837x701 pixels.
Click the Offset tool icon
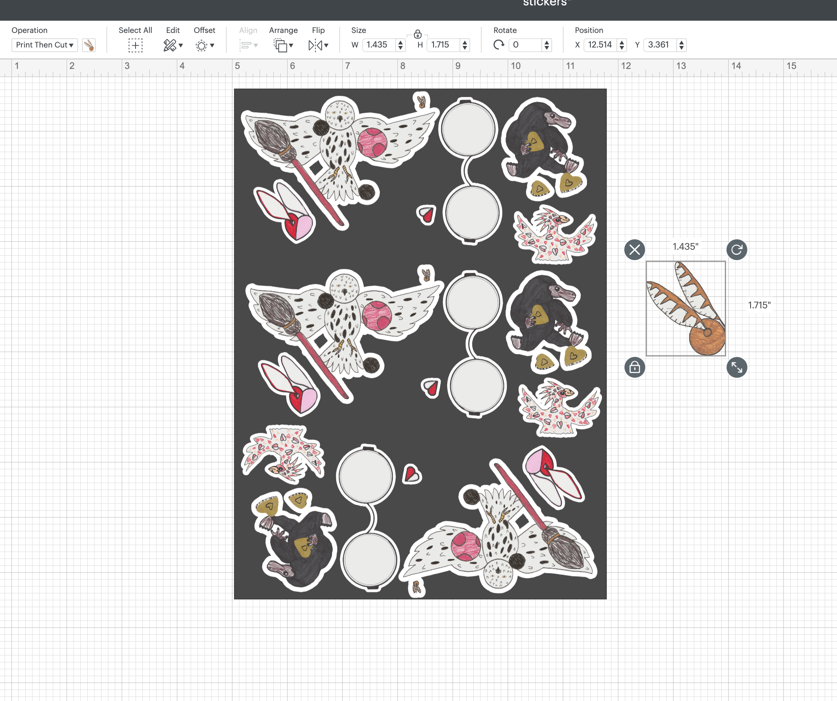pyautogui.click(x=202, y=46)
